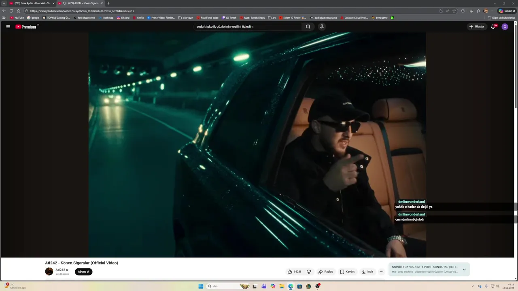Image resolution: width=518 pixels, height=291 pixels.
Task: Like the video (142 B)
Action: click(x=294, y=272)
